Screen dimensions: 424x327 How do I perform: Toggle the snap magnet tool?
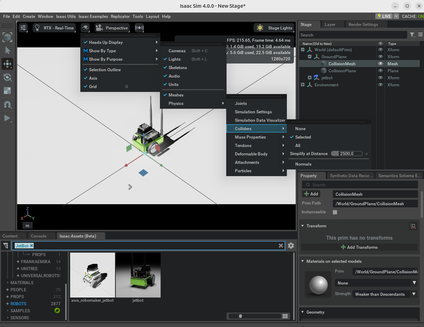coord(7,105)
